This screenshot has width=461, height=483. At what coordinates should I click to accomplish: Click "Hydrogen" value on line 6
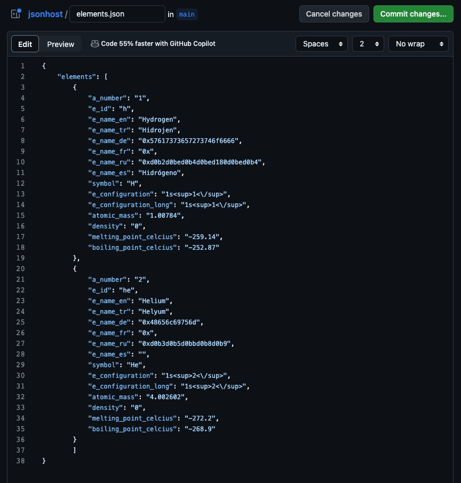(157, 120)
